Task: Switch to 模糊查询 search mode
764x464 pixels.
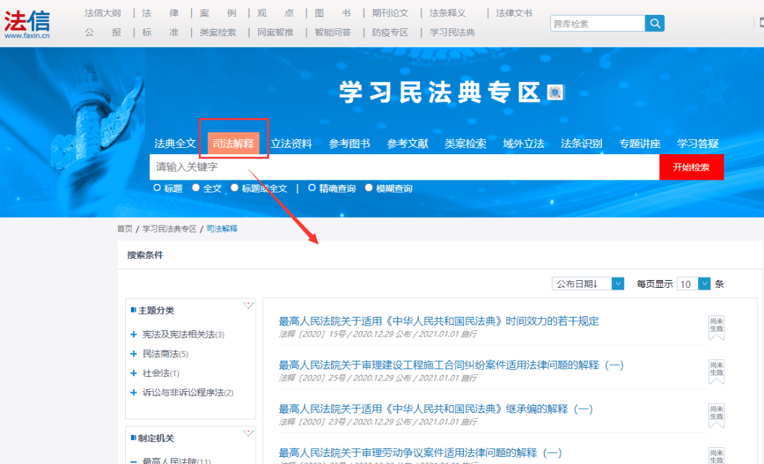Action: 369,187
